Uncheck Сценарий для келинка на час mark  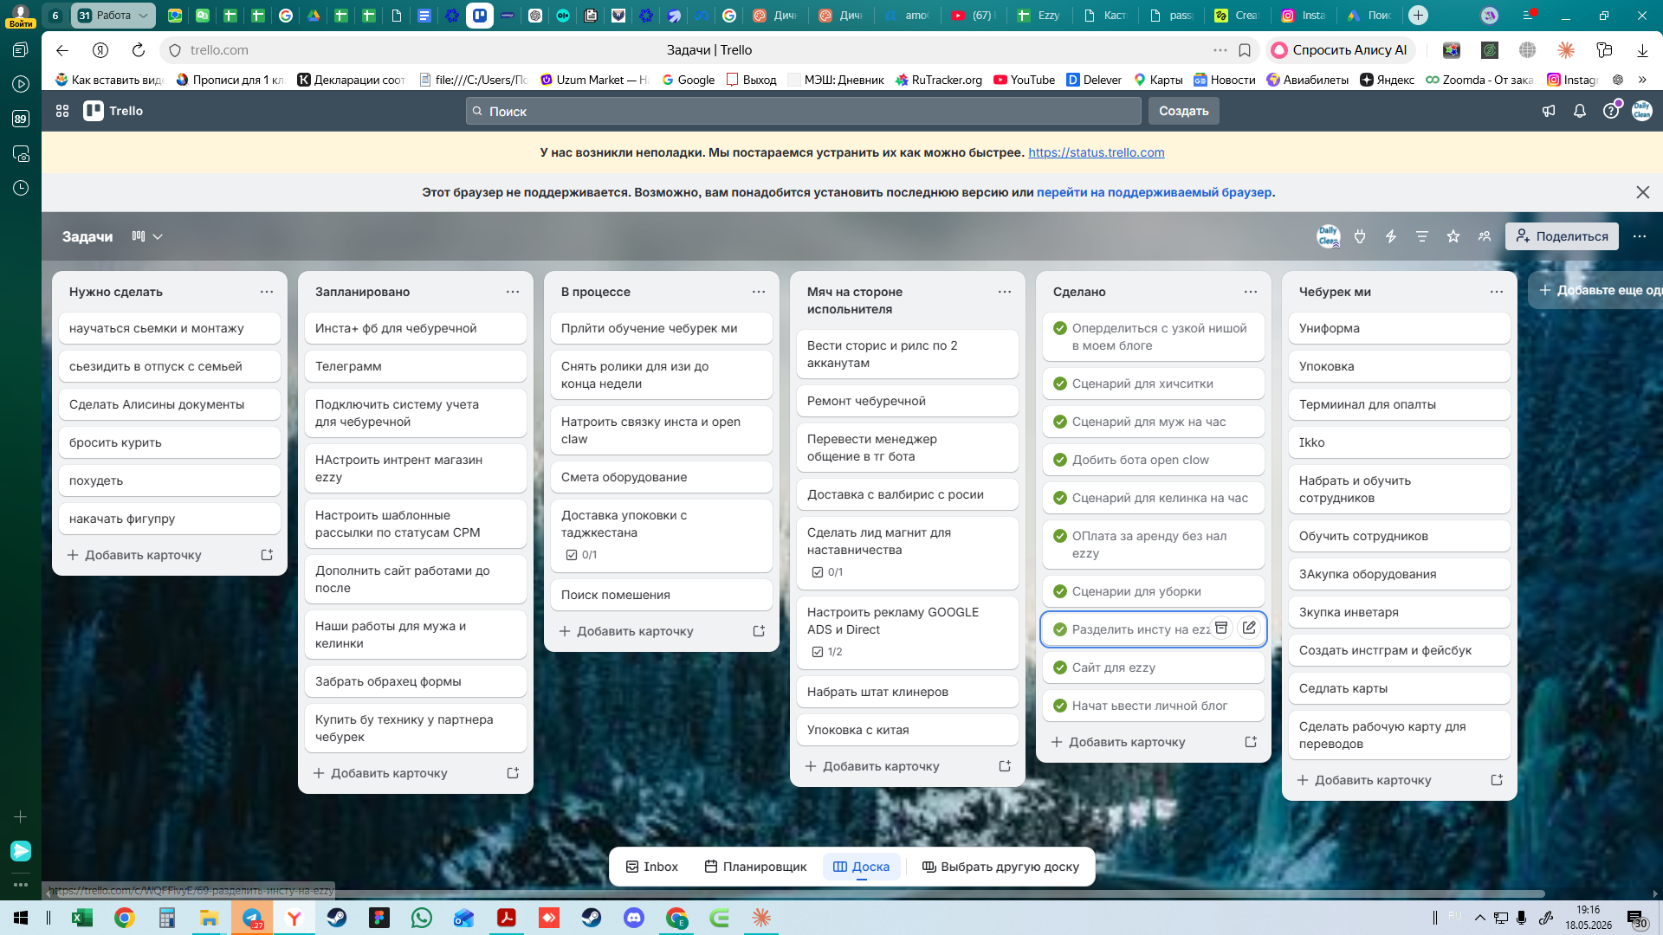click(x=1060, y=498)
